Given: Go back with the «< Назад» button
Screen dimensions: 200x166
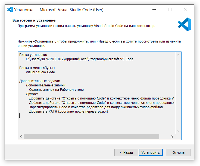Looking at the screenshot, I should pyautogui.click(x=126, y=152).
